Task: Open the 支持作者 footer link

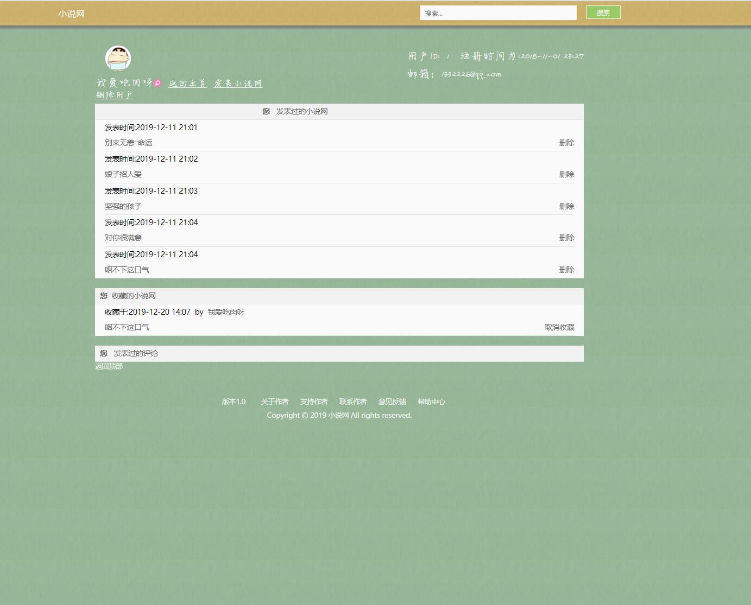Action: pyautogui.click(x=314, y=402)
